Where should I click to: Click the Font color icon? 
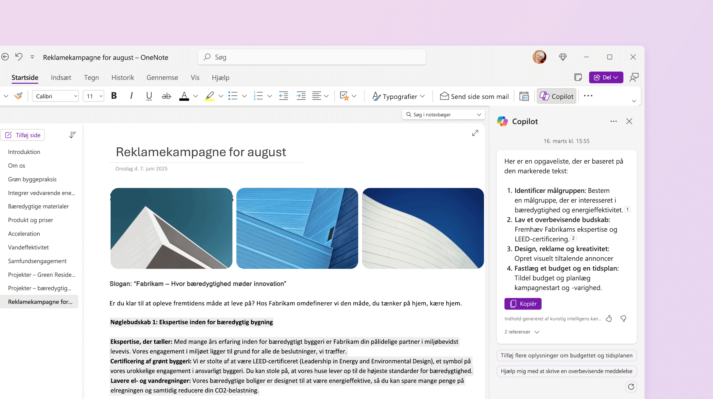(x=184, y=96)
